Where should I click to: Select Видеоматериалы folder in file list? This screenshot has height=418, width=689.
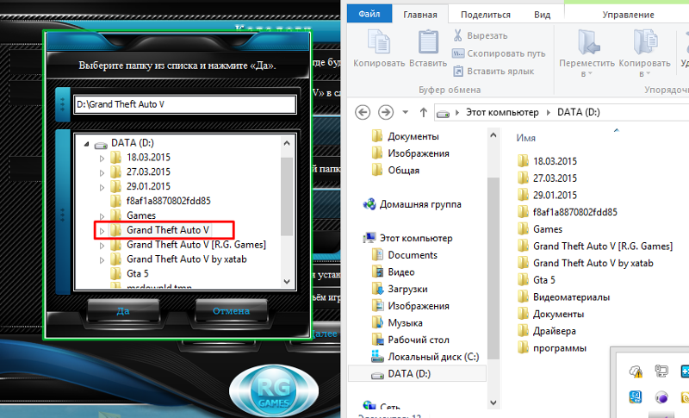coord(564,297)
